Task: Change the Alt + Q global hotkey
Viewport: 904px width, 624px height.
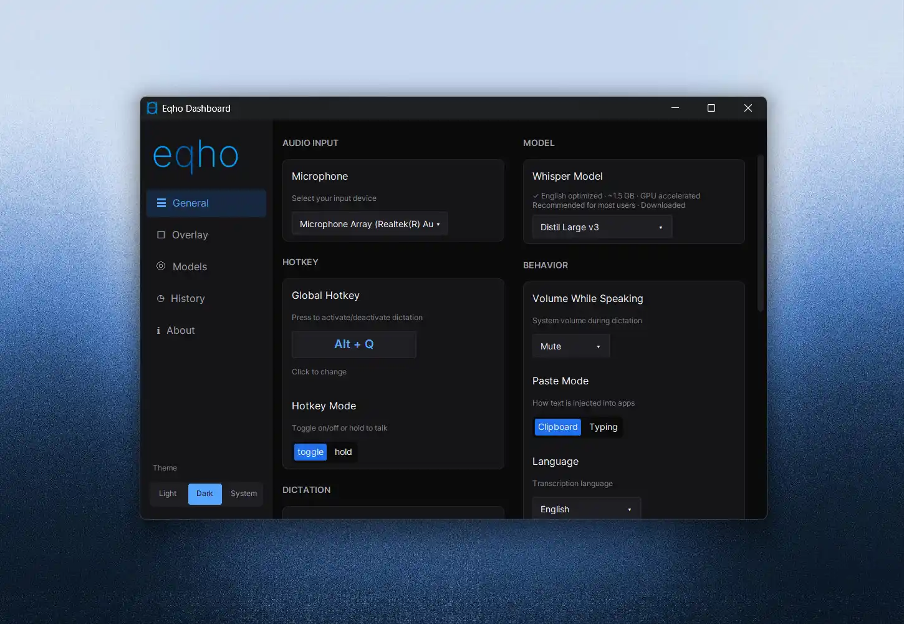Action: pyautogui.click(x=354, y=344)
